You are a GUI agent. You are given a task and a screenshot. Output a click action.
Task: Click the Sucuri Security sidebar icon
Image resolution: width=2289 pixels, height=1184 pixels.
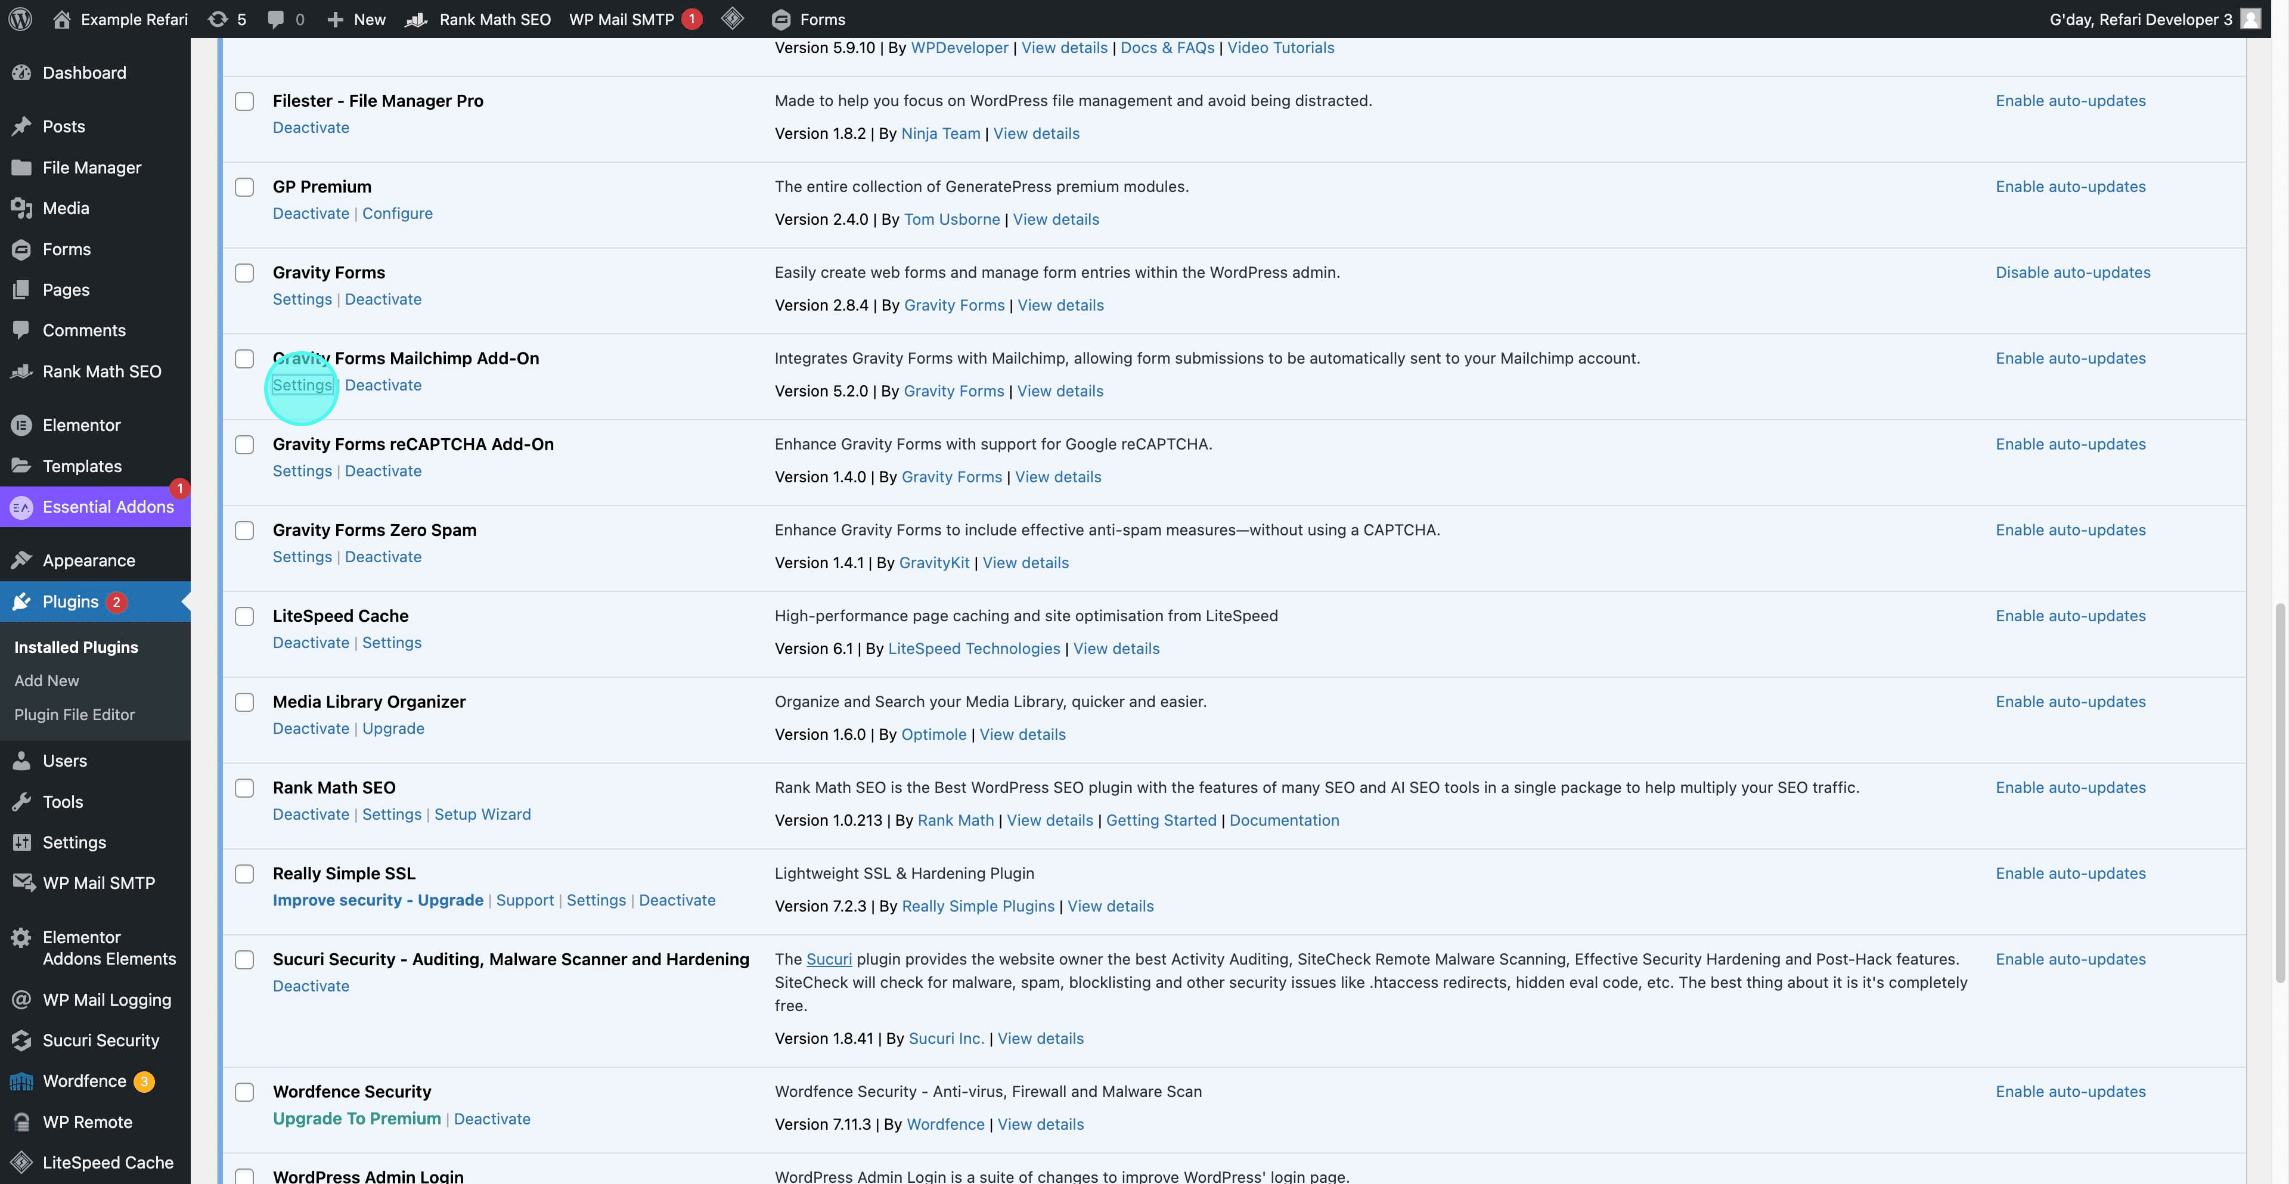pos(21,1040)
